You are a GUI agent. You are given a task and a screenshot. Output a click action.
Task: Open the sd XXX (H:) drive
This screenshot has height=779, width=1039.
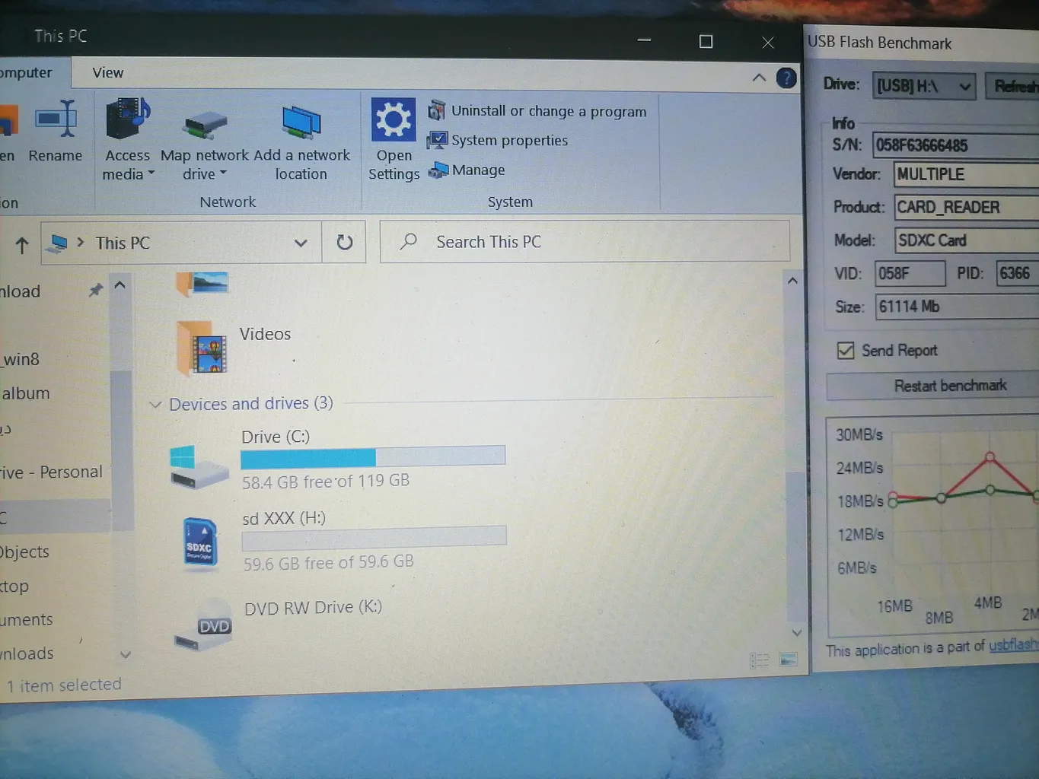click(283, 519)
